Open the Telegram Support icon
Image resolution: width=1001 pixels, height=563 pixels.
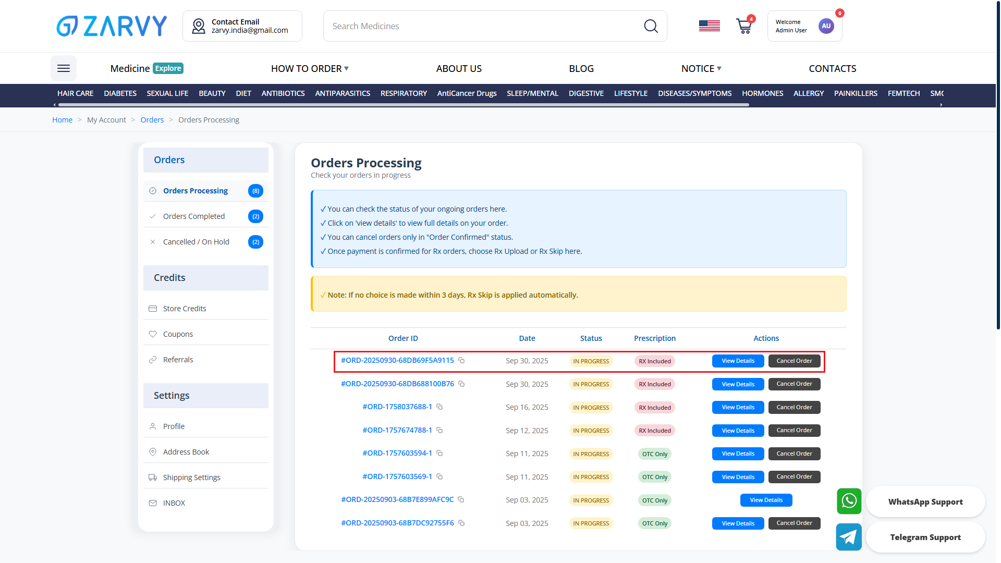coord(849,537)
